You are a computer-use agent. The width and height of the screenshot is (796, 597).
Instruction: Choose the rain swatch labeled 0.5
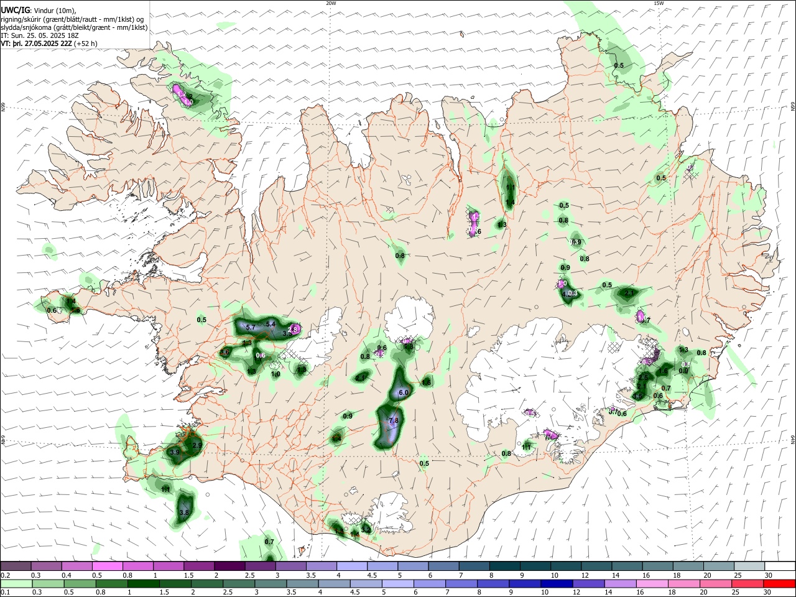pyautogui.click(x=80, y=583)
